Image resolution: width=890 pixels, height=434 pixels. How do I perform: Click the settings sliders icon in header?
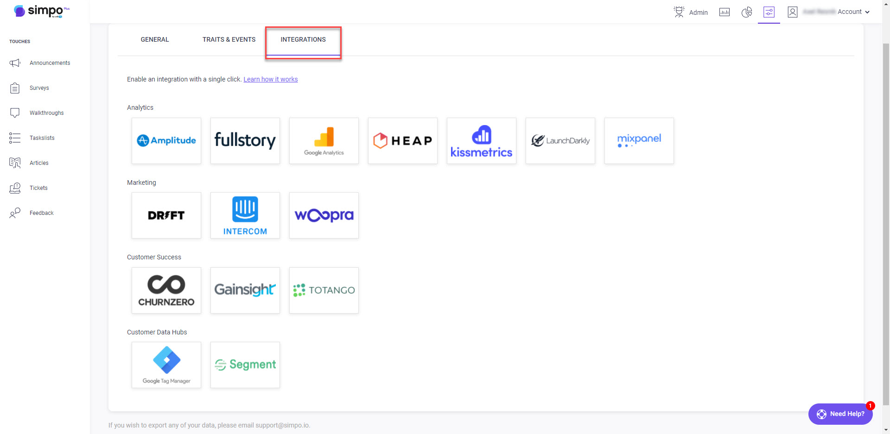pos(769,12)
